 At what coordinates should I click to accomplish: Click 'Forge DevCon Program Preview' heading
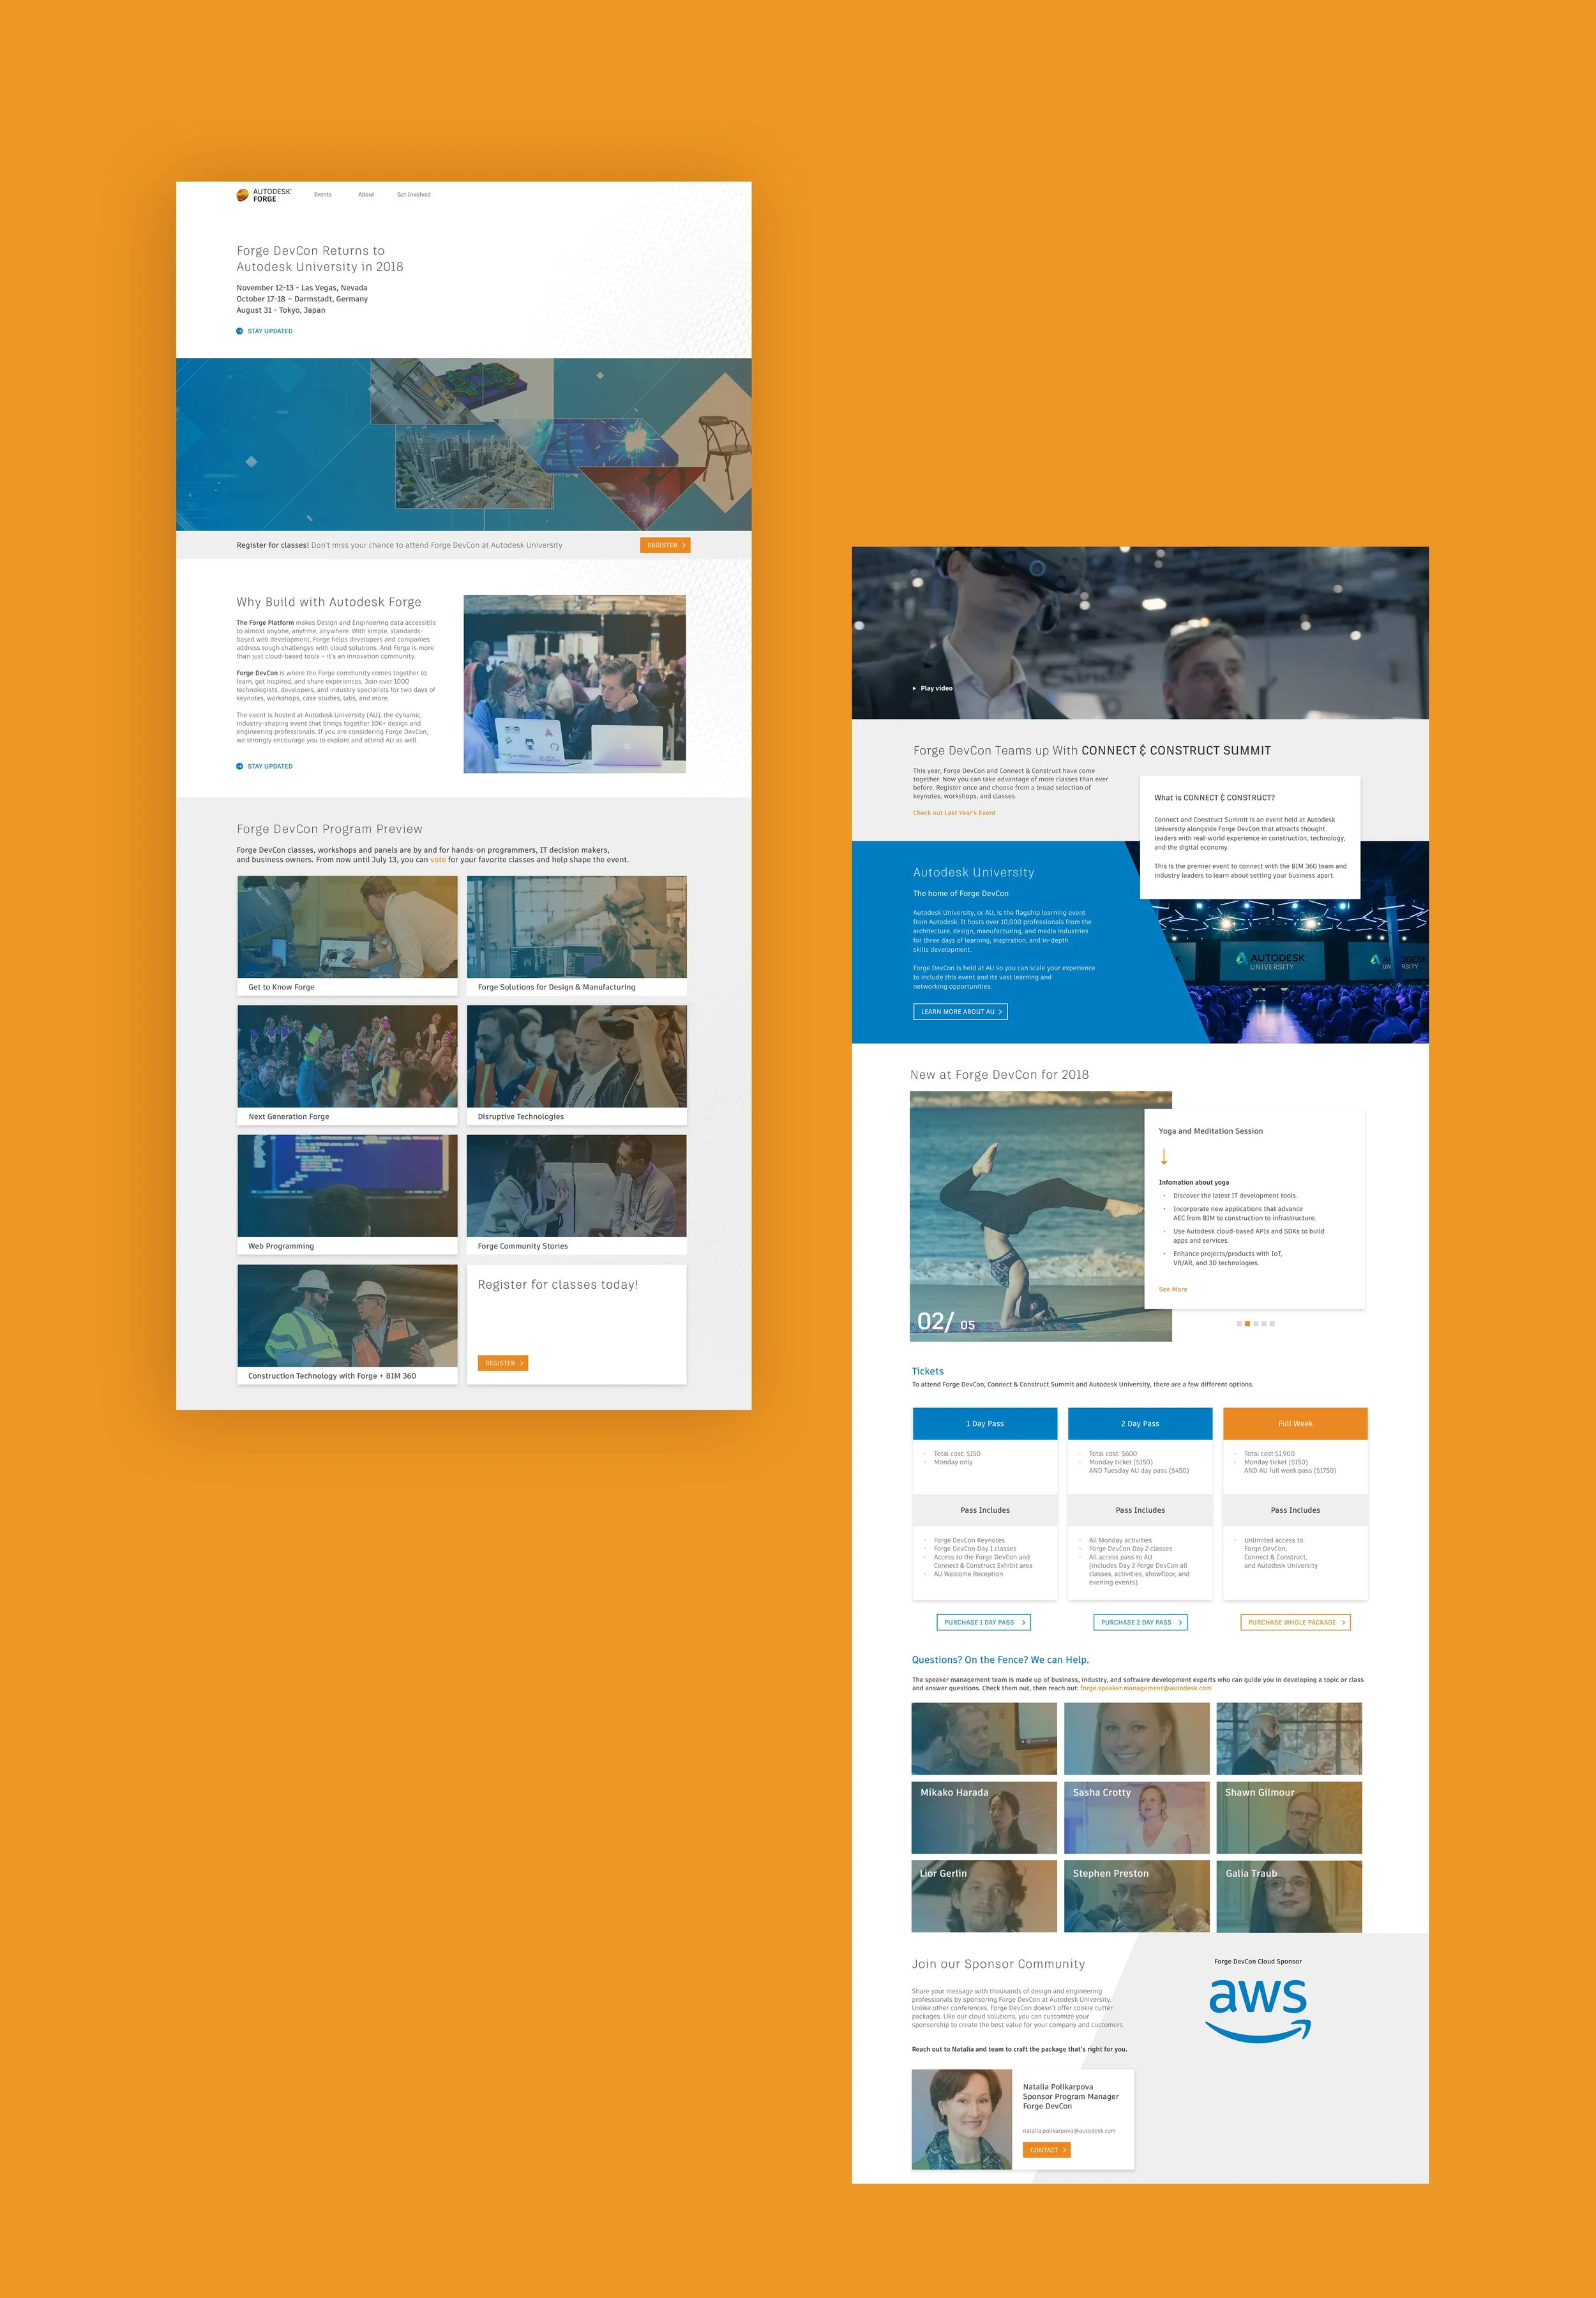[x=330, y=829]
